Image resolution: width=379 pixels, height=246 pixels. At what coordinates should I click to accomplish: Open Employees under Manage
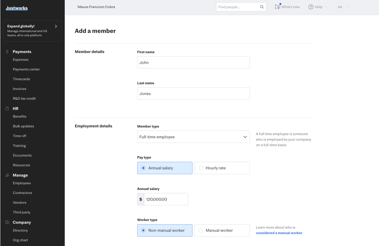[x=22, y=183]
